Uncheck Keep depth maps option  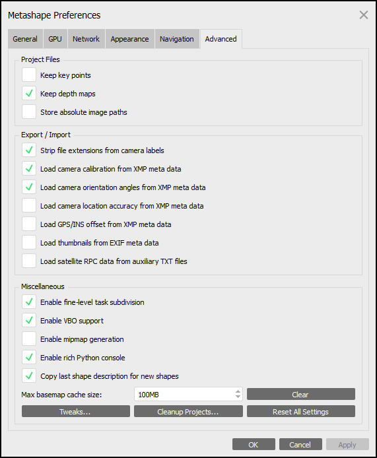29,94
